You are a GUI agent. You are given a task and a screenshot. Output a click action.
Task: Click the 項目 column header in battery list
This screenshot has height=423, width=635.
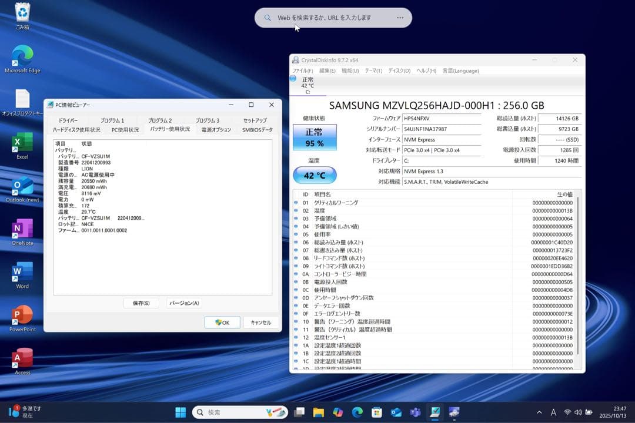pyautogui.click(x=60, y=144)
